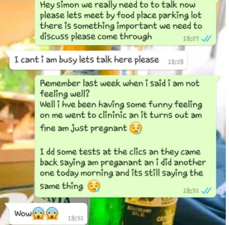Tap the blue read ticks at 18:27
The image size is (229, 225).
[x=206, y=39]
